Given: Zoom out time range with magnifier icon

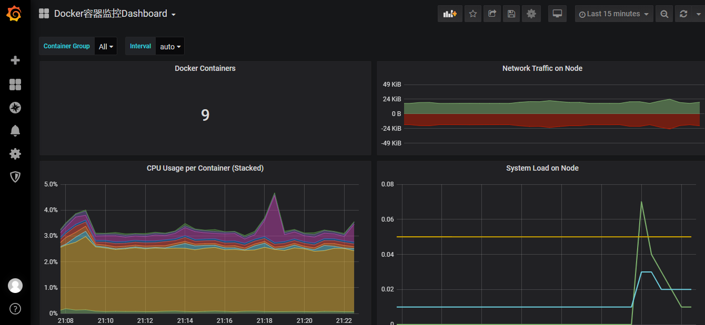Looking at the screenshot, I should click(x=664, y=14).
